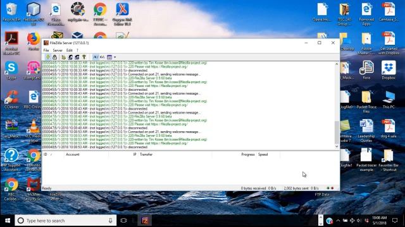Image resolution: width=405 pixels, height=227 pixels.
Task: Click the log scrollbar down arrow
Action: pos(337,146)
